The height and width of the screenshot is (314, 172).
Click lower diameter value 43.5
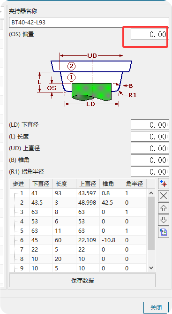[x=37, y=203]
